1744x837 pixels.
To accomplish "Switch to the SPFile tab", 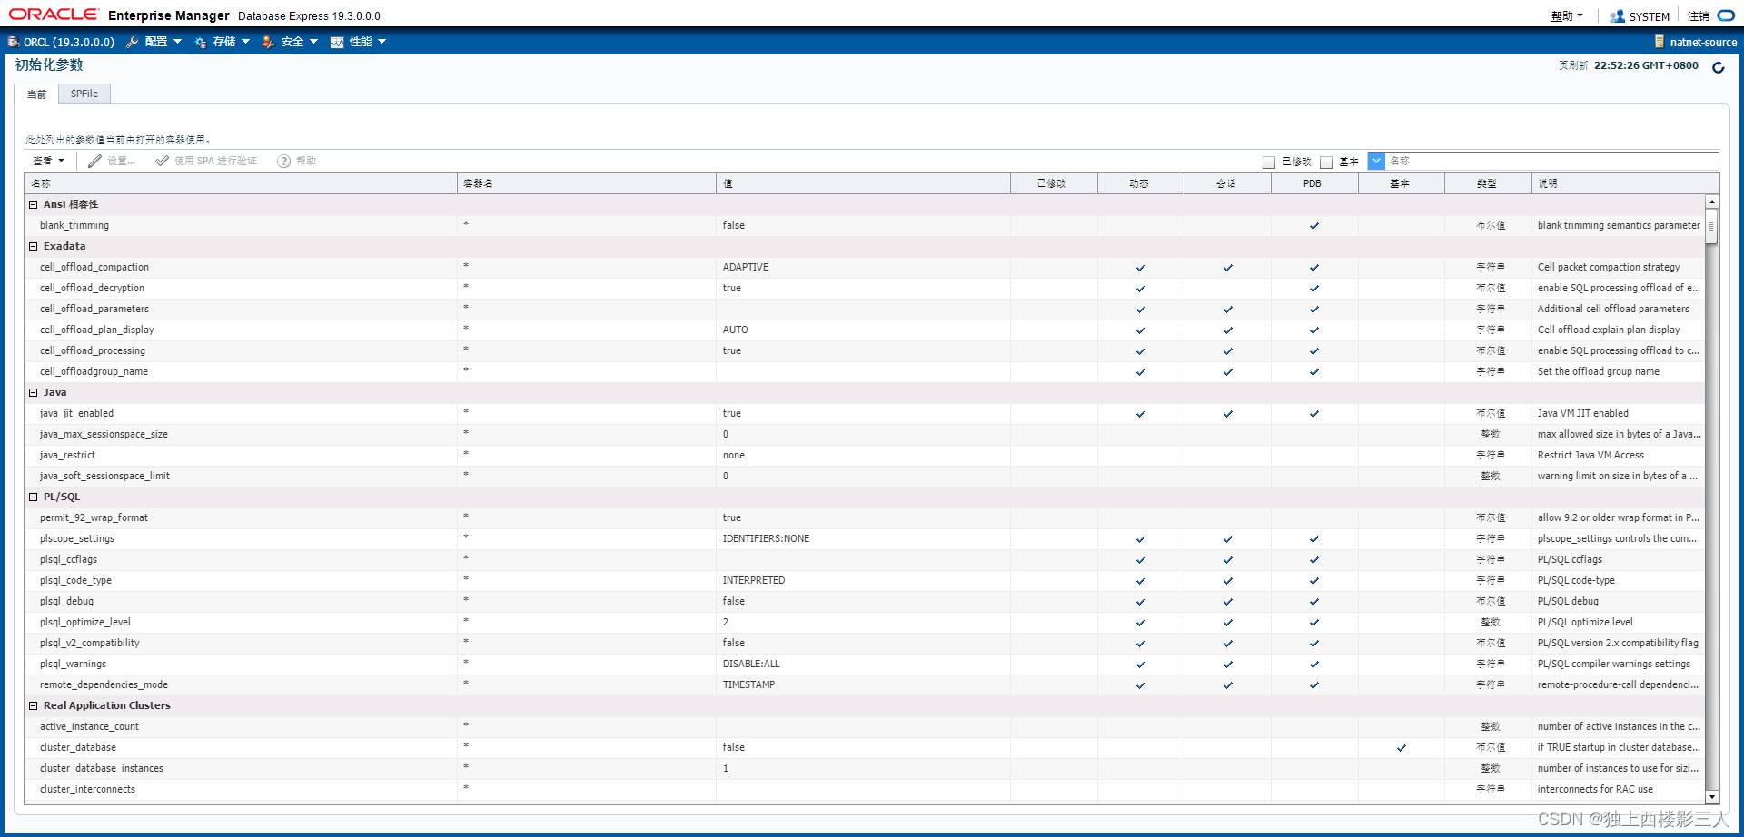I will pyautogui.click(x=84, y=94).
